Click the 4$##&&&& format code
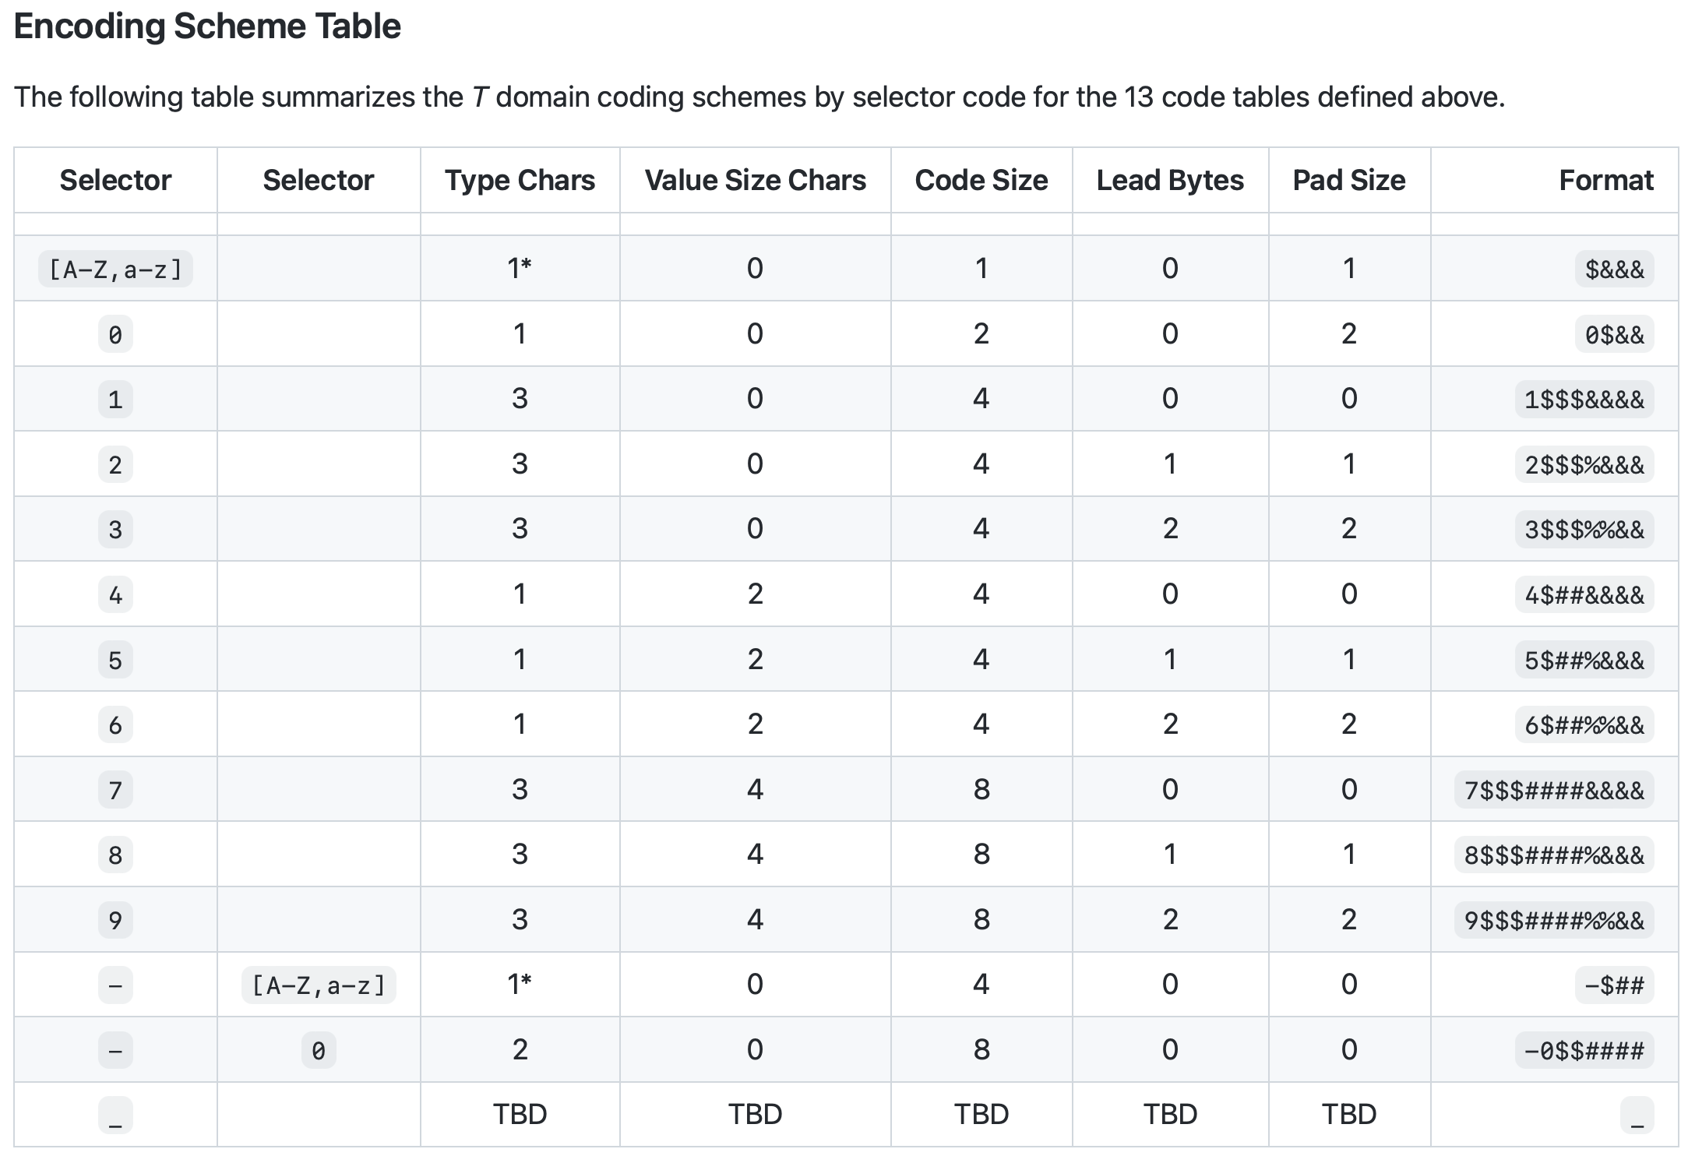The image size is (1681, 1156). 1584,595
